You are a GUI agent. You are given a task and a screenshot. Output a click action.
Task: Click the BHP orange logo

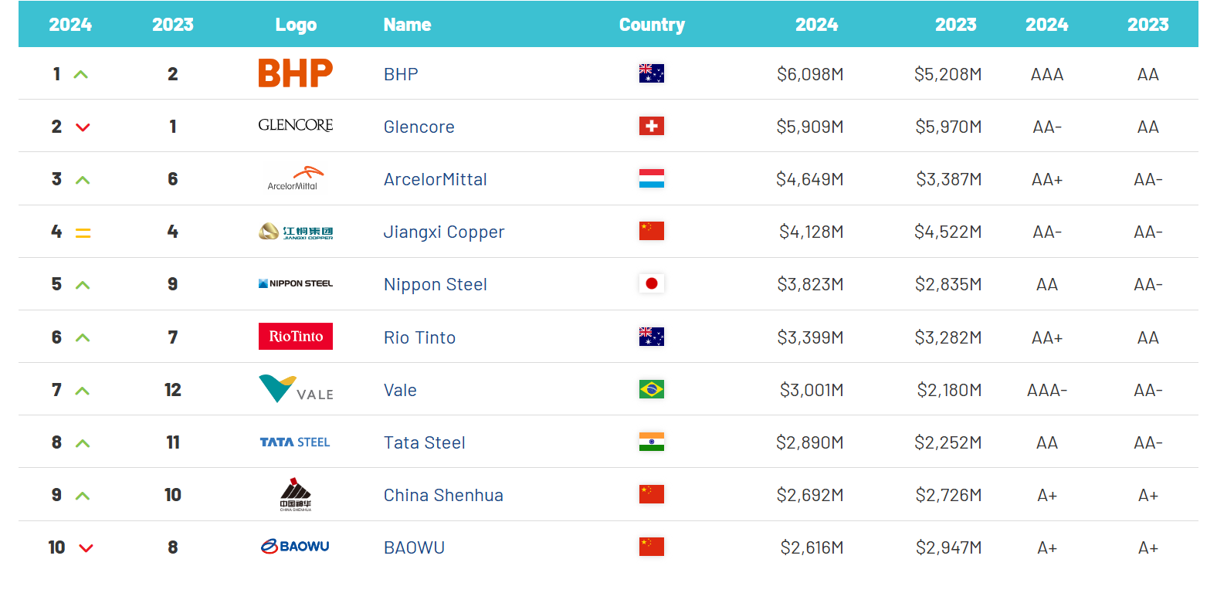(x=295, y=73)
